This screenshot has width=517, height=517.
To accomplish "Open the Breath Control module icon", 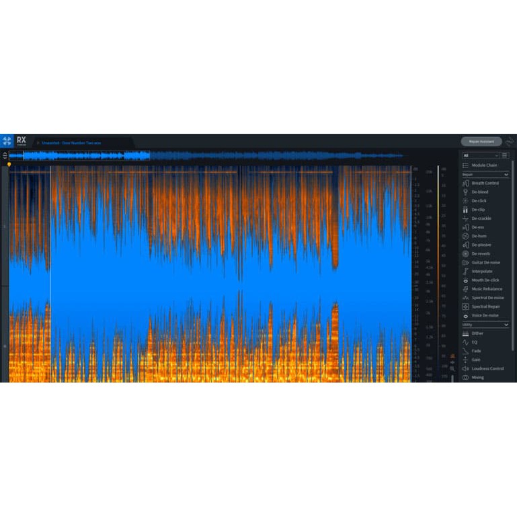I will point(465,183).
